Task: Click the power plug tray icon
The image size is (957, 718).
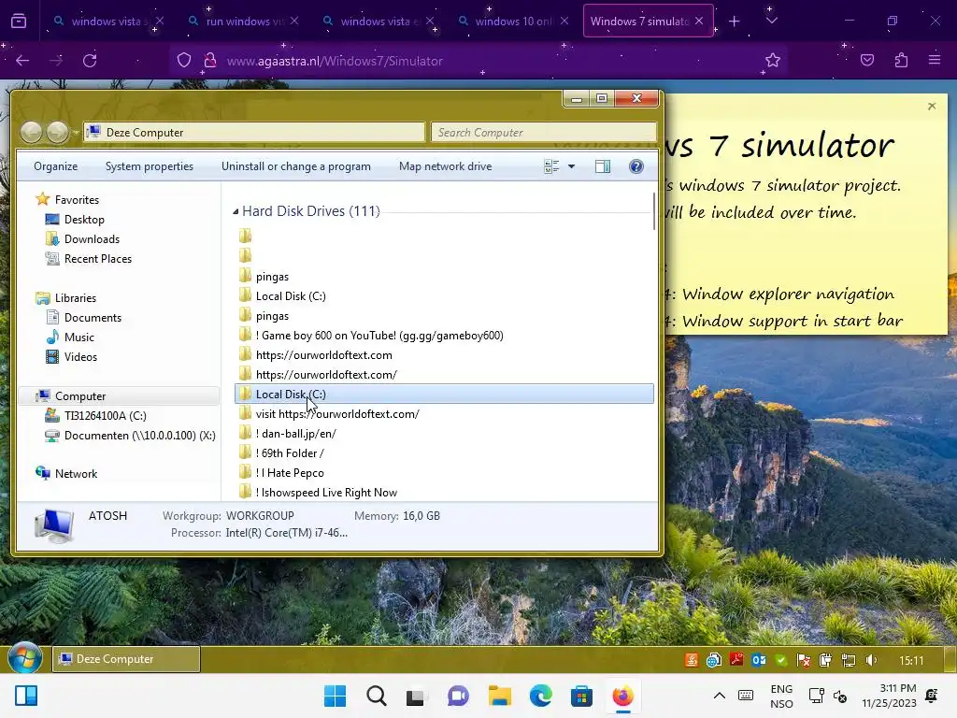Action: click(x=826, y=660)
